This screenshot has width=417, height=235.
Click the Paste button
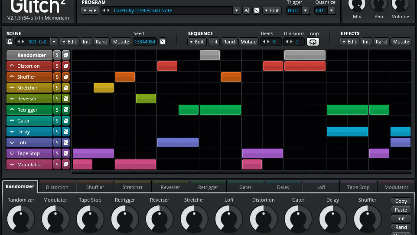(401, 210)
